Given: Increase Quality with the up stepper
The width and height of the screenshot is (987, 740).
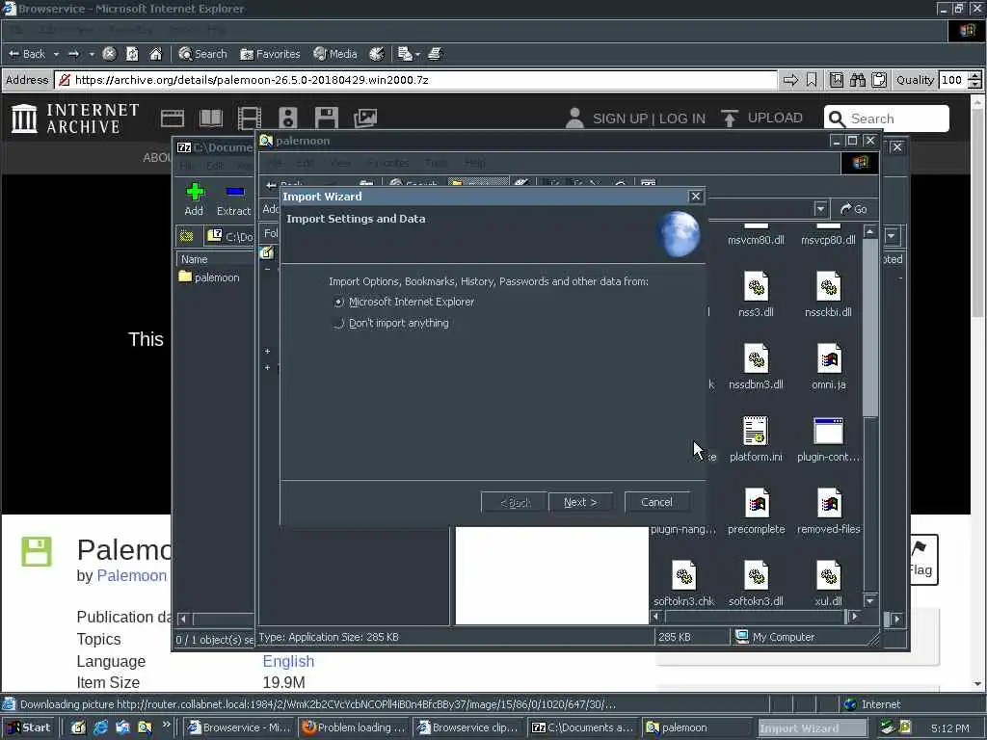Looking at the screenshot, I should pyautogui.click(x=974, y=76).
